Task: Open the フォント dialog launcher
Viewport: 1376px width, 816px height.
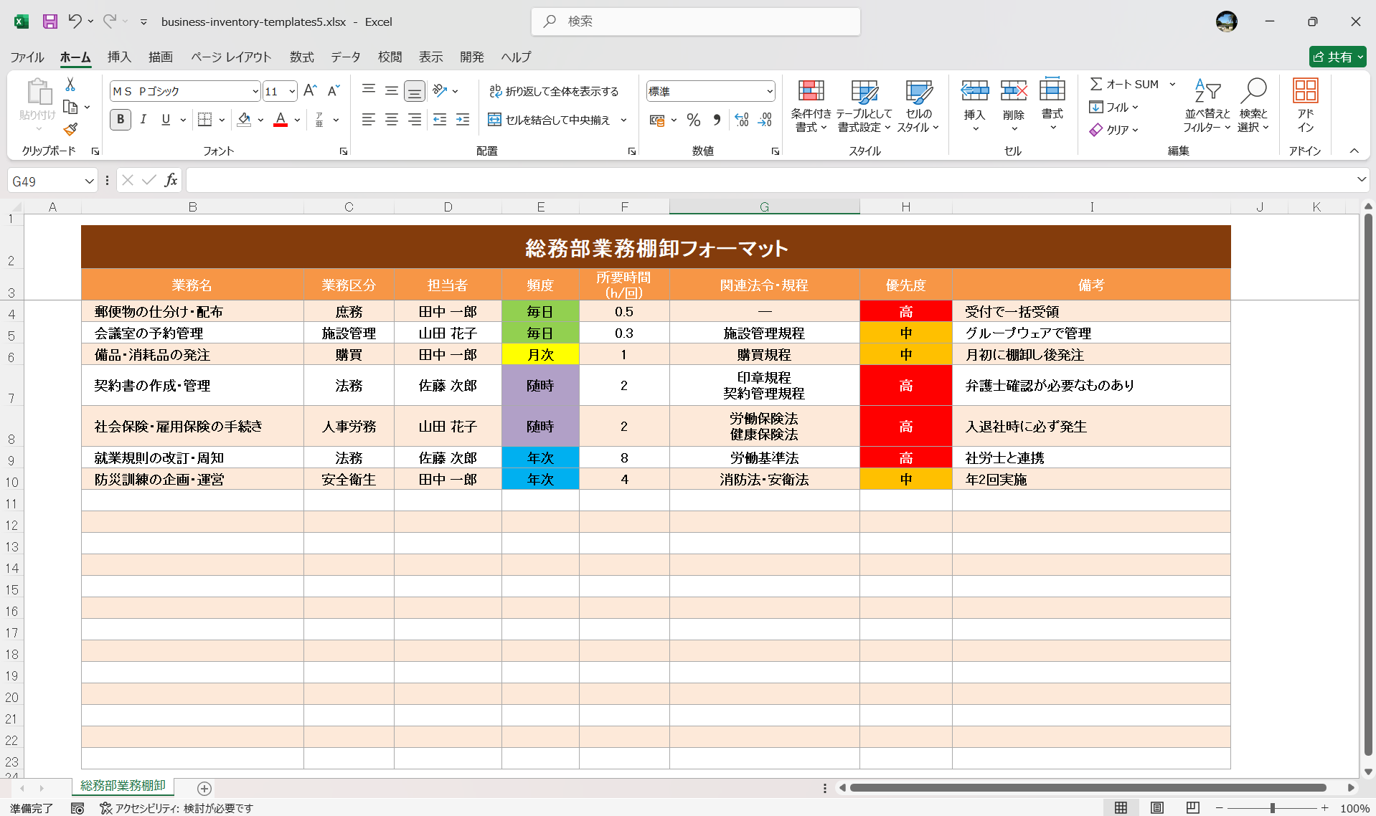Action: pyautogui.click(x=344, y=151)
